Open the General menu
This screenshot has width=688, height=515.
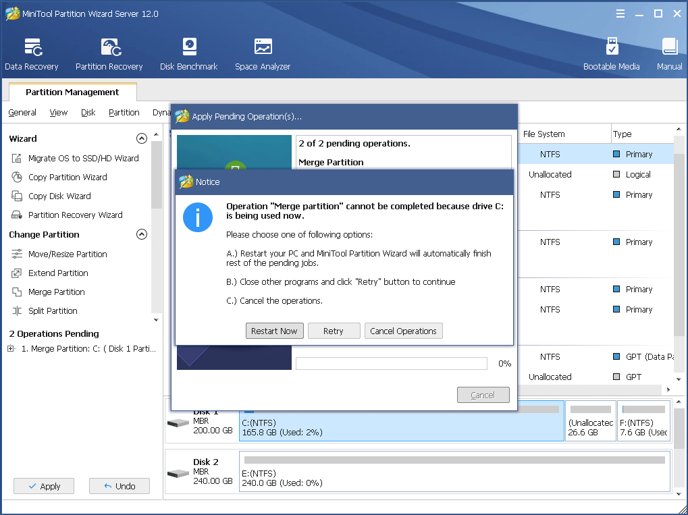[x=22, y=112]
